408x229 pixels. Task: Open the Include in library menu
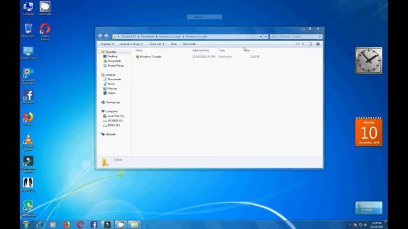131,44
